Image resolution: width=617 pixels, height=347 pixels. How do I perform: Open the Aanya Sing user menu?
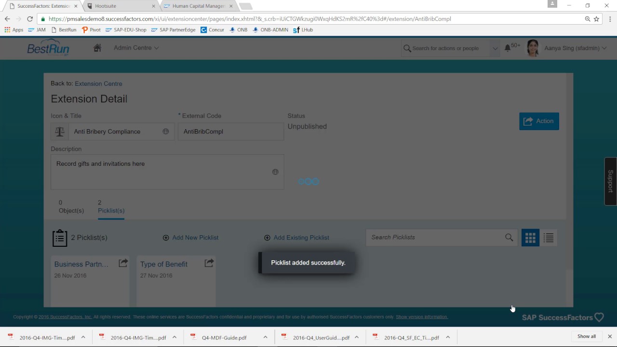(x=575, y=48)
